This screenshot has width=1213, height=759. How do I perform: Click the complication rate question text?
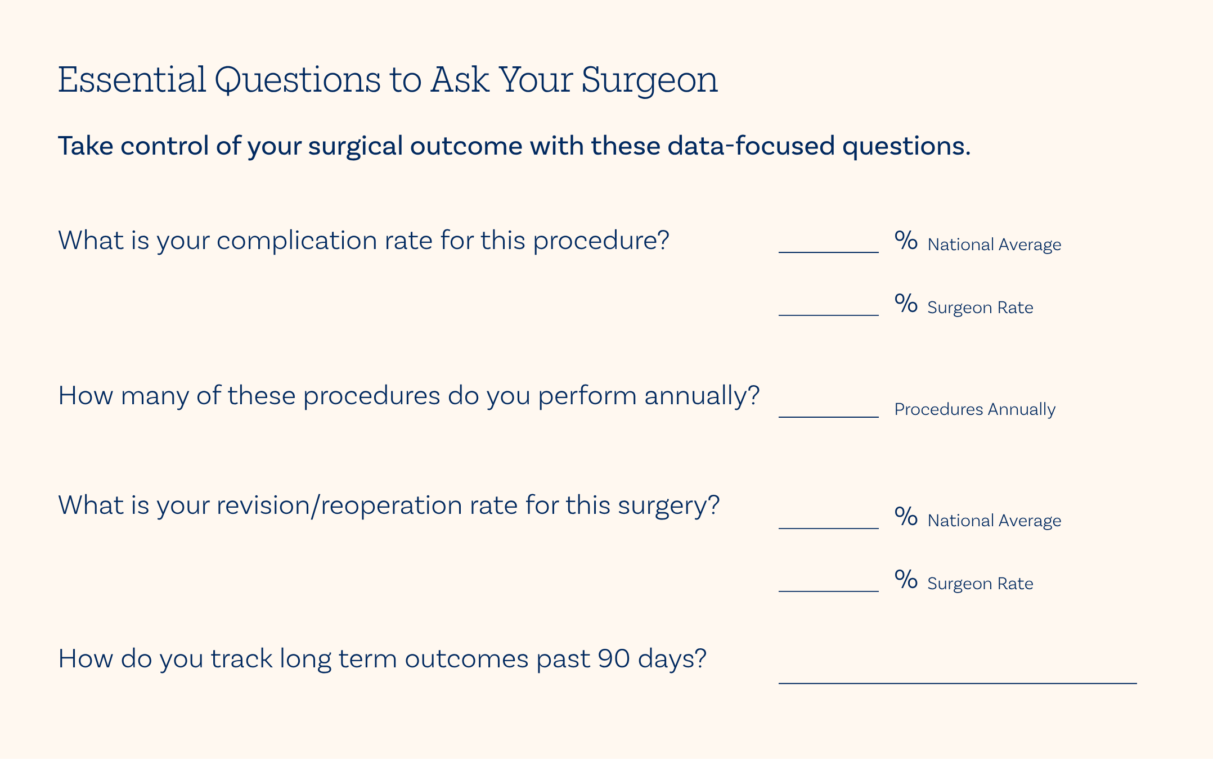(x=363, y=241)
